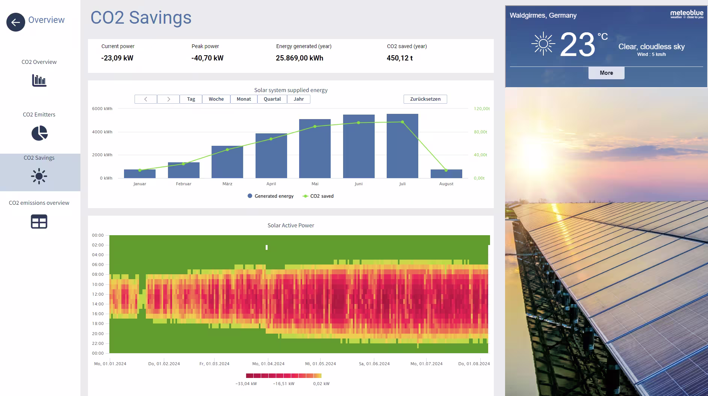708x396 pixels.
Task: Open CO2 emissions overview table icon
Action: point(39,222)
